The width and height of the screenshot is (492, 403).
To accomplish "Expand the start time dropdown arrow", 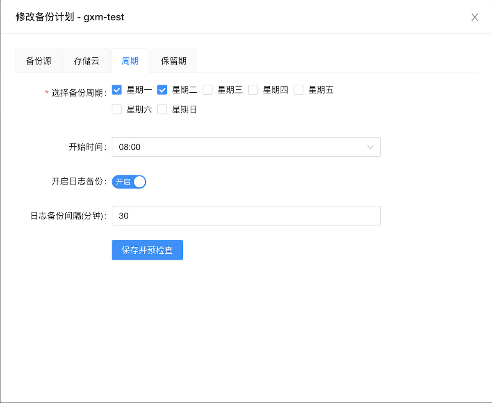I will click(x=370, y=147).
